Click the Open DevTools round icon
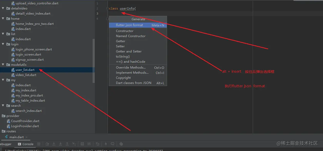This screenshot has width=323, height=151. pyautogui.click(x=121, y=144)
